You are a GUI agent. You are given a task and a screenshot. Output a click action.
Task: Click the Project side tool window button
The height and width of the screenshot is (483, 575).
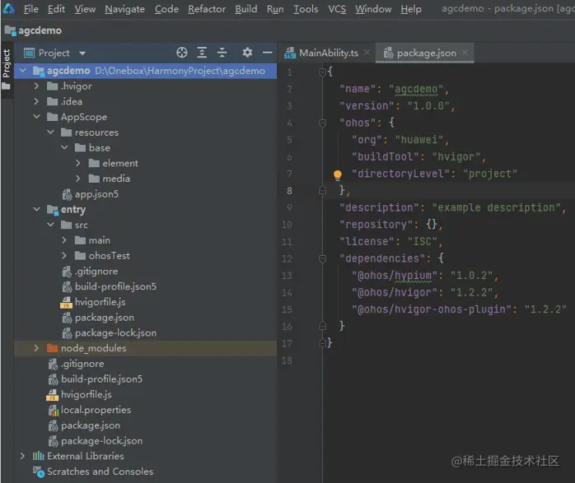coord(7,70)
